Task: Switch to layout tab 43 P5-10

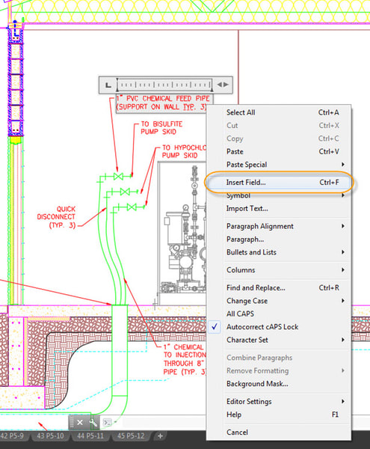Action: coord(50,436)
